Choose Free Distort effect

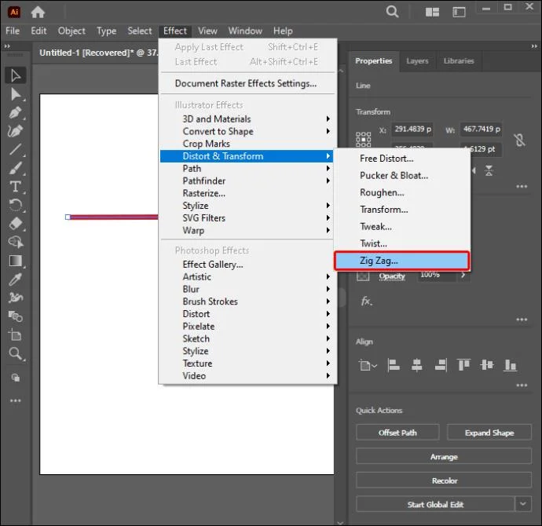coord(401,159)
